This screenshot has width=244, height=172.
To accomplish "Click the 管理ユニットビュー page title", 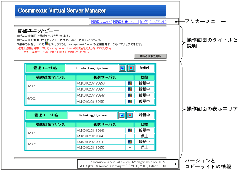I will pyautogui.click(x=38, y=31).
